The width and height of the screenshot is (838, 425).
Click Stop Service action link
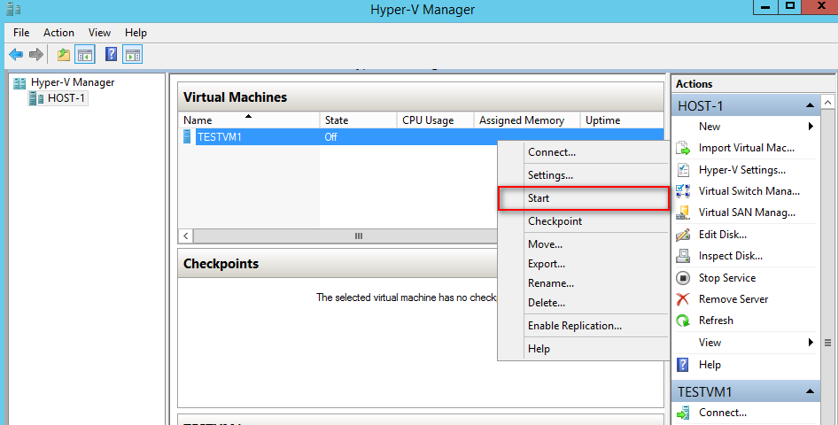(x=727, y=278)
